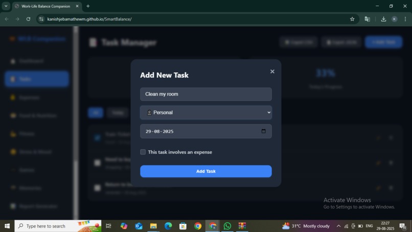412x232 pixels.
Task: Open network status tray icon
Action: coord(346,226)
